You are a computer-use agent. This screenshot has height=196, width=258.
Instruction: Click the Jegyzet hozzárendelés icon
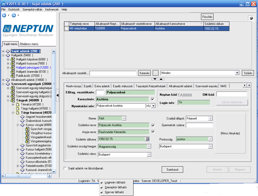22,117
